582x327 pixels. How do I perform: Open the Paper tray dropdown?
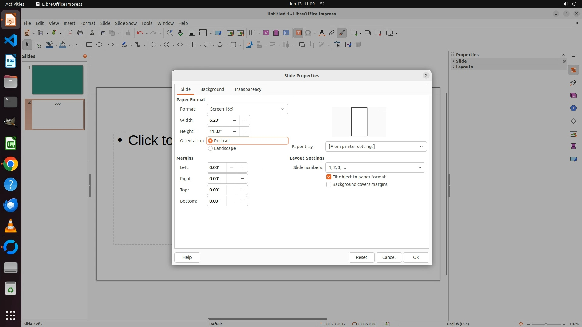[x=376, y=147]
